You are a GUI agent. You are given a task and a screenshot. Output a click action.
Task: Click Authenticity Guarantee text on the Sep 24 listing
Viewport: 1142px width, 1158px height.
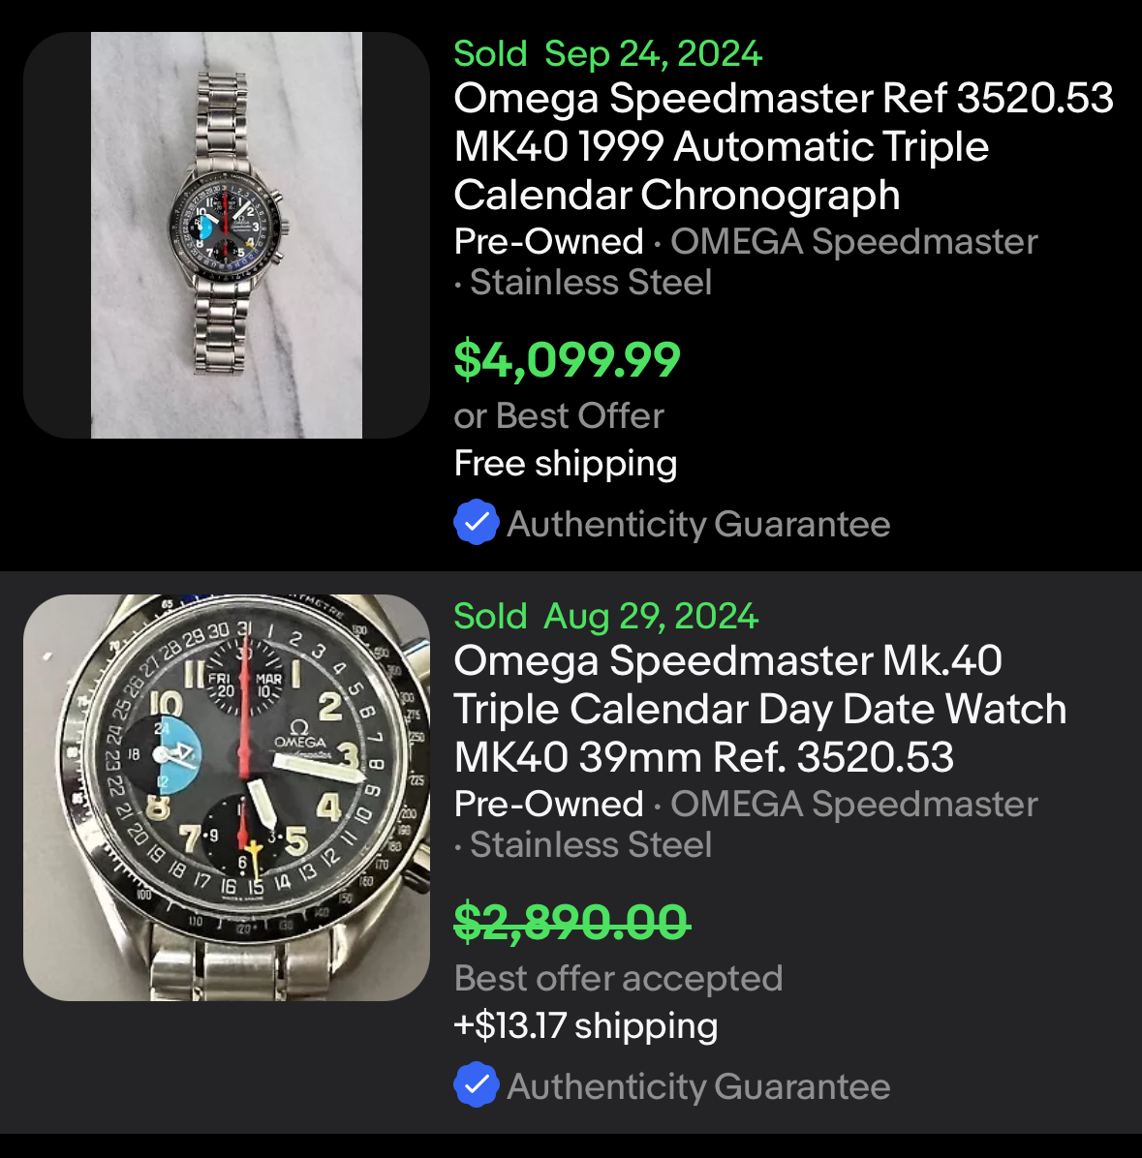tap(697, 524)
